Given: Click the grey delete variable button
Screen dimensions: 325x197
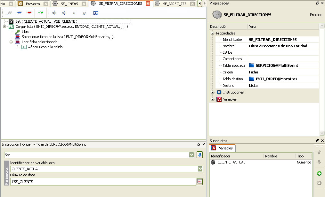Looking at the screenshot, I should pyautogui.click(x=319, y=183).
